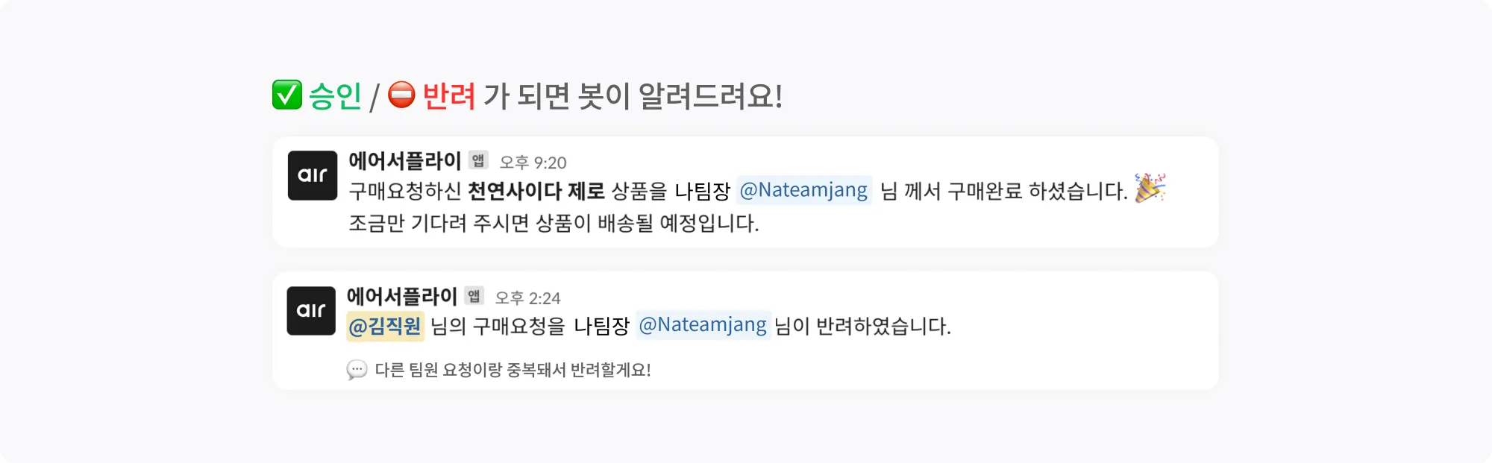
Task: Click the bold 천연사이다 제로 product name
Action: pos(536,192)
